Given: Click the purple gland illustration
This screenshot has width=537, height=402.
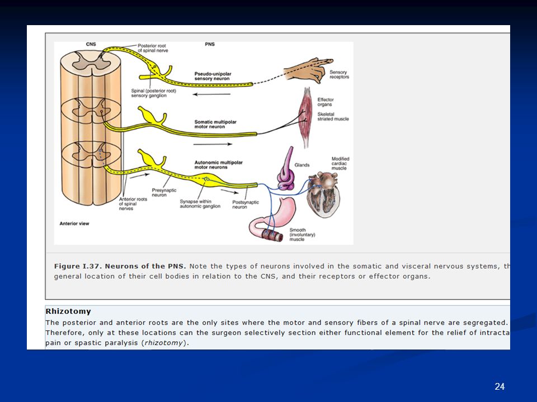Looking at the screenshot, I should tap(286, 169).
